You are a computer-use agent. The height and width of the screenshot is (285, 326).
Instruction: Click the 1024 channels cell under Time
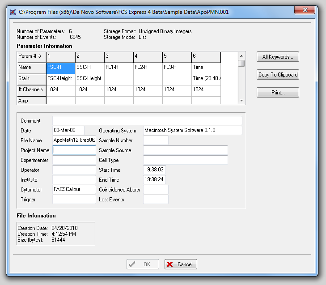tap(206, 91)
